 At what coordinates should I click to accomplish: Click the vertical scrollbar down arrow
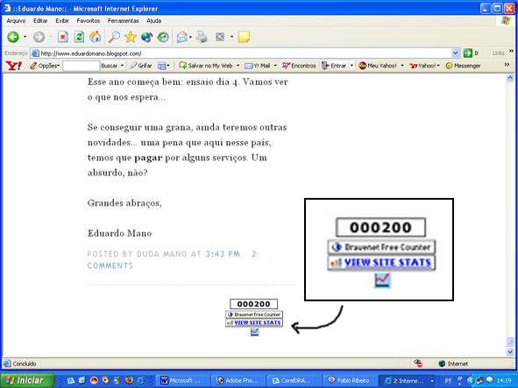tap(510, 352)
